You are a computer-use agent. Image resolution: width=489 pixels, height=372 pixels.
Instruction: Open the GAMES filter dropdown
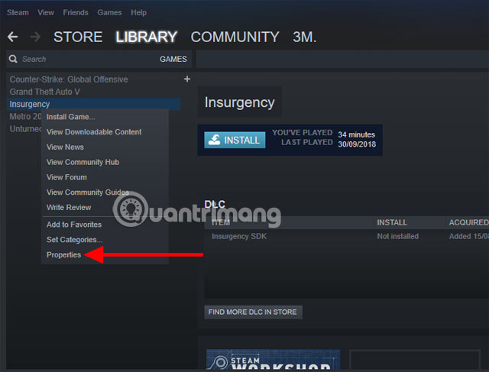point(173,59)
